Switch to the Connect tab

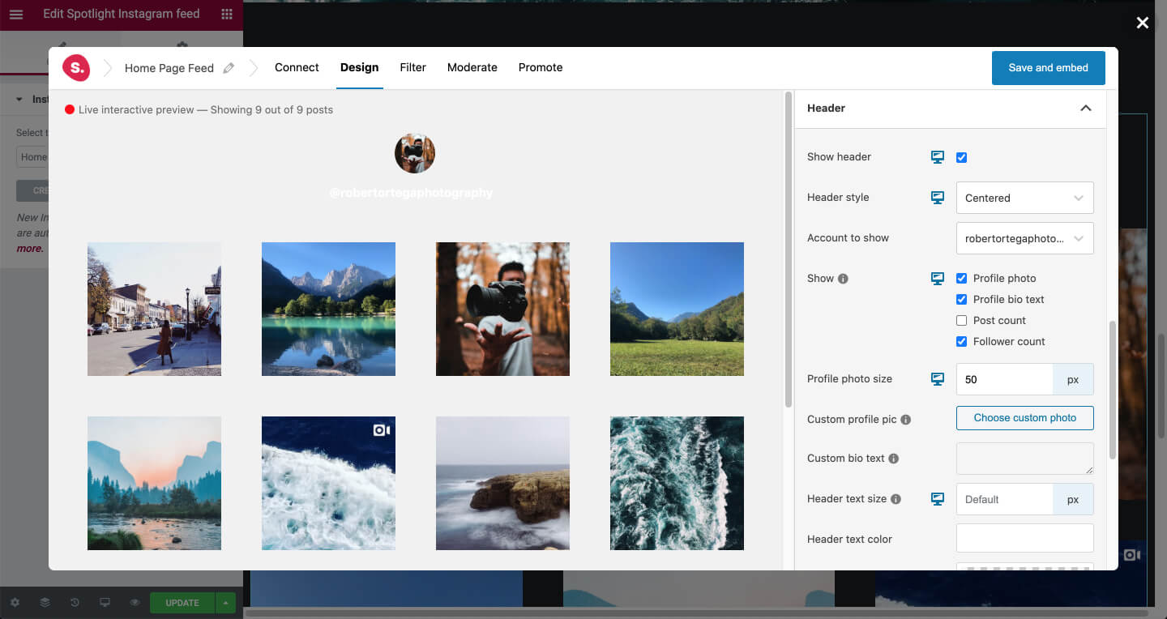pyautogui.click(x=297, y=68)
